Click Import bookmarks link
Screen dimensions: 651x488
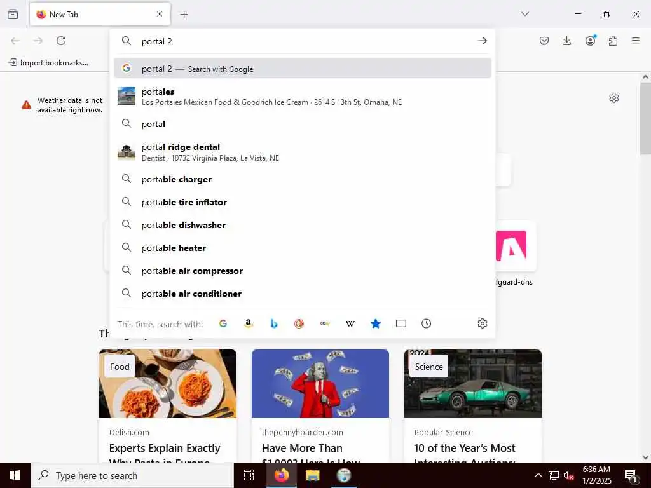click(x=48, y=63)
